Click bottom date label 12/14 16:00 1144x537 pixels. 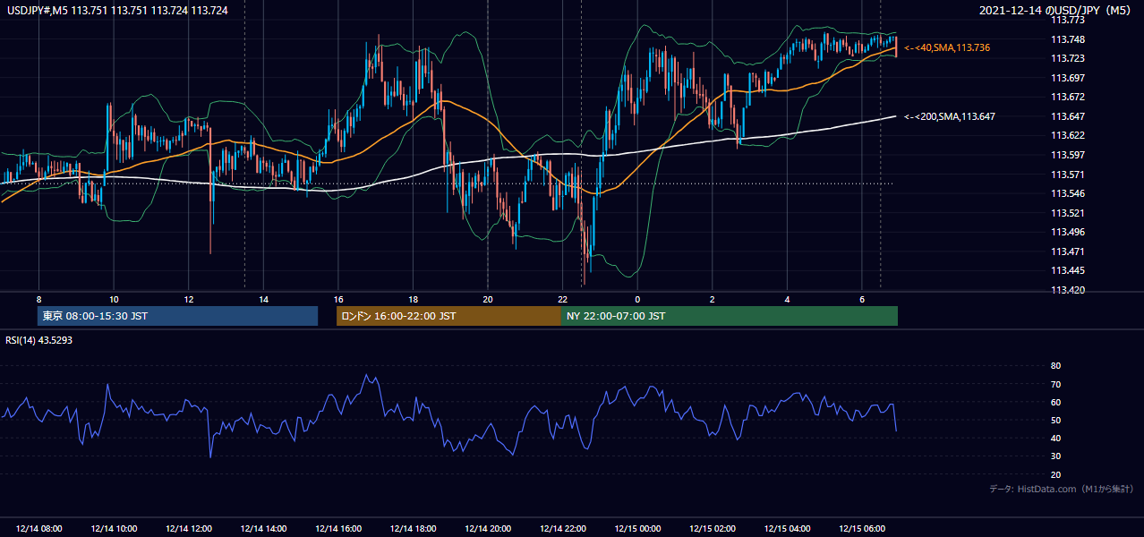pos(338,529)
